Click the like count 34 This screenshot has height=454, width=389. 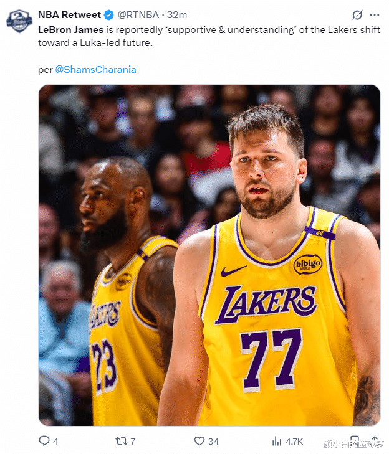tap(213, 442)
